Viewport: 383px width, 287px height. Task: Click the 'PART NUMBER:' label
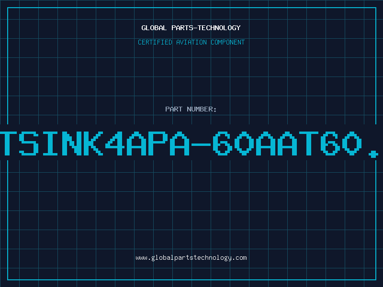(x=191, y=109)
